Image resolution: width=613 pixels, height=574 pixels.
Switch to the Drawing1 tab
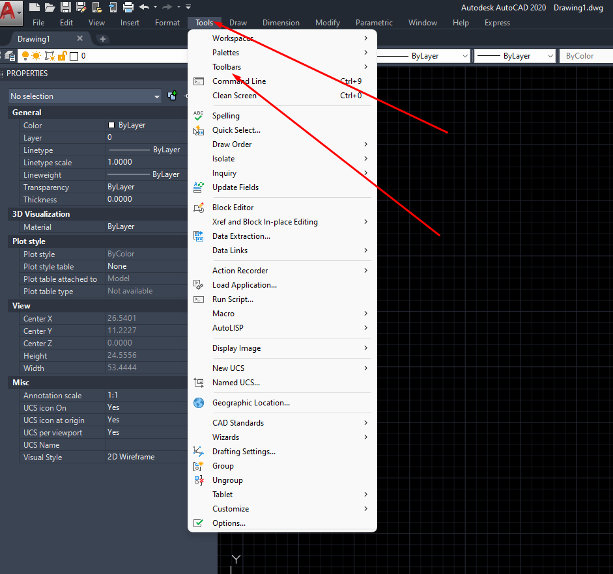(34, 39)
